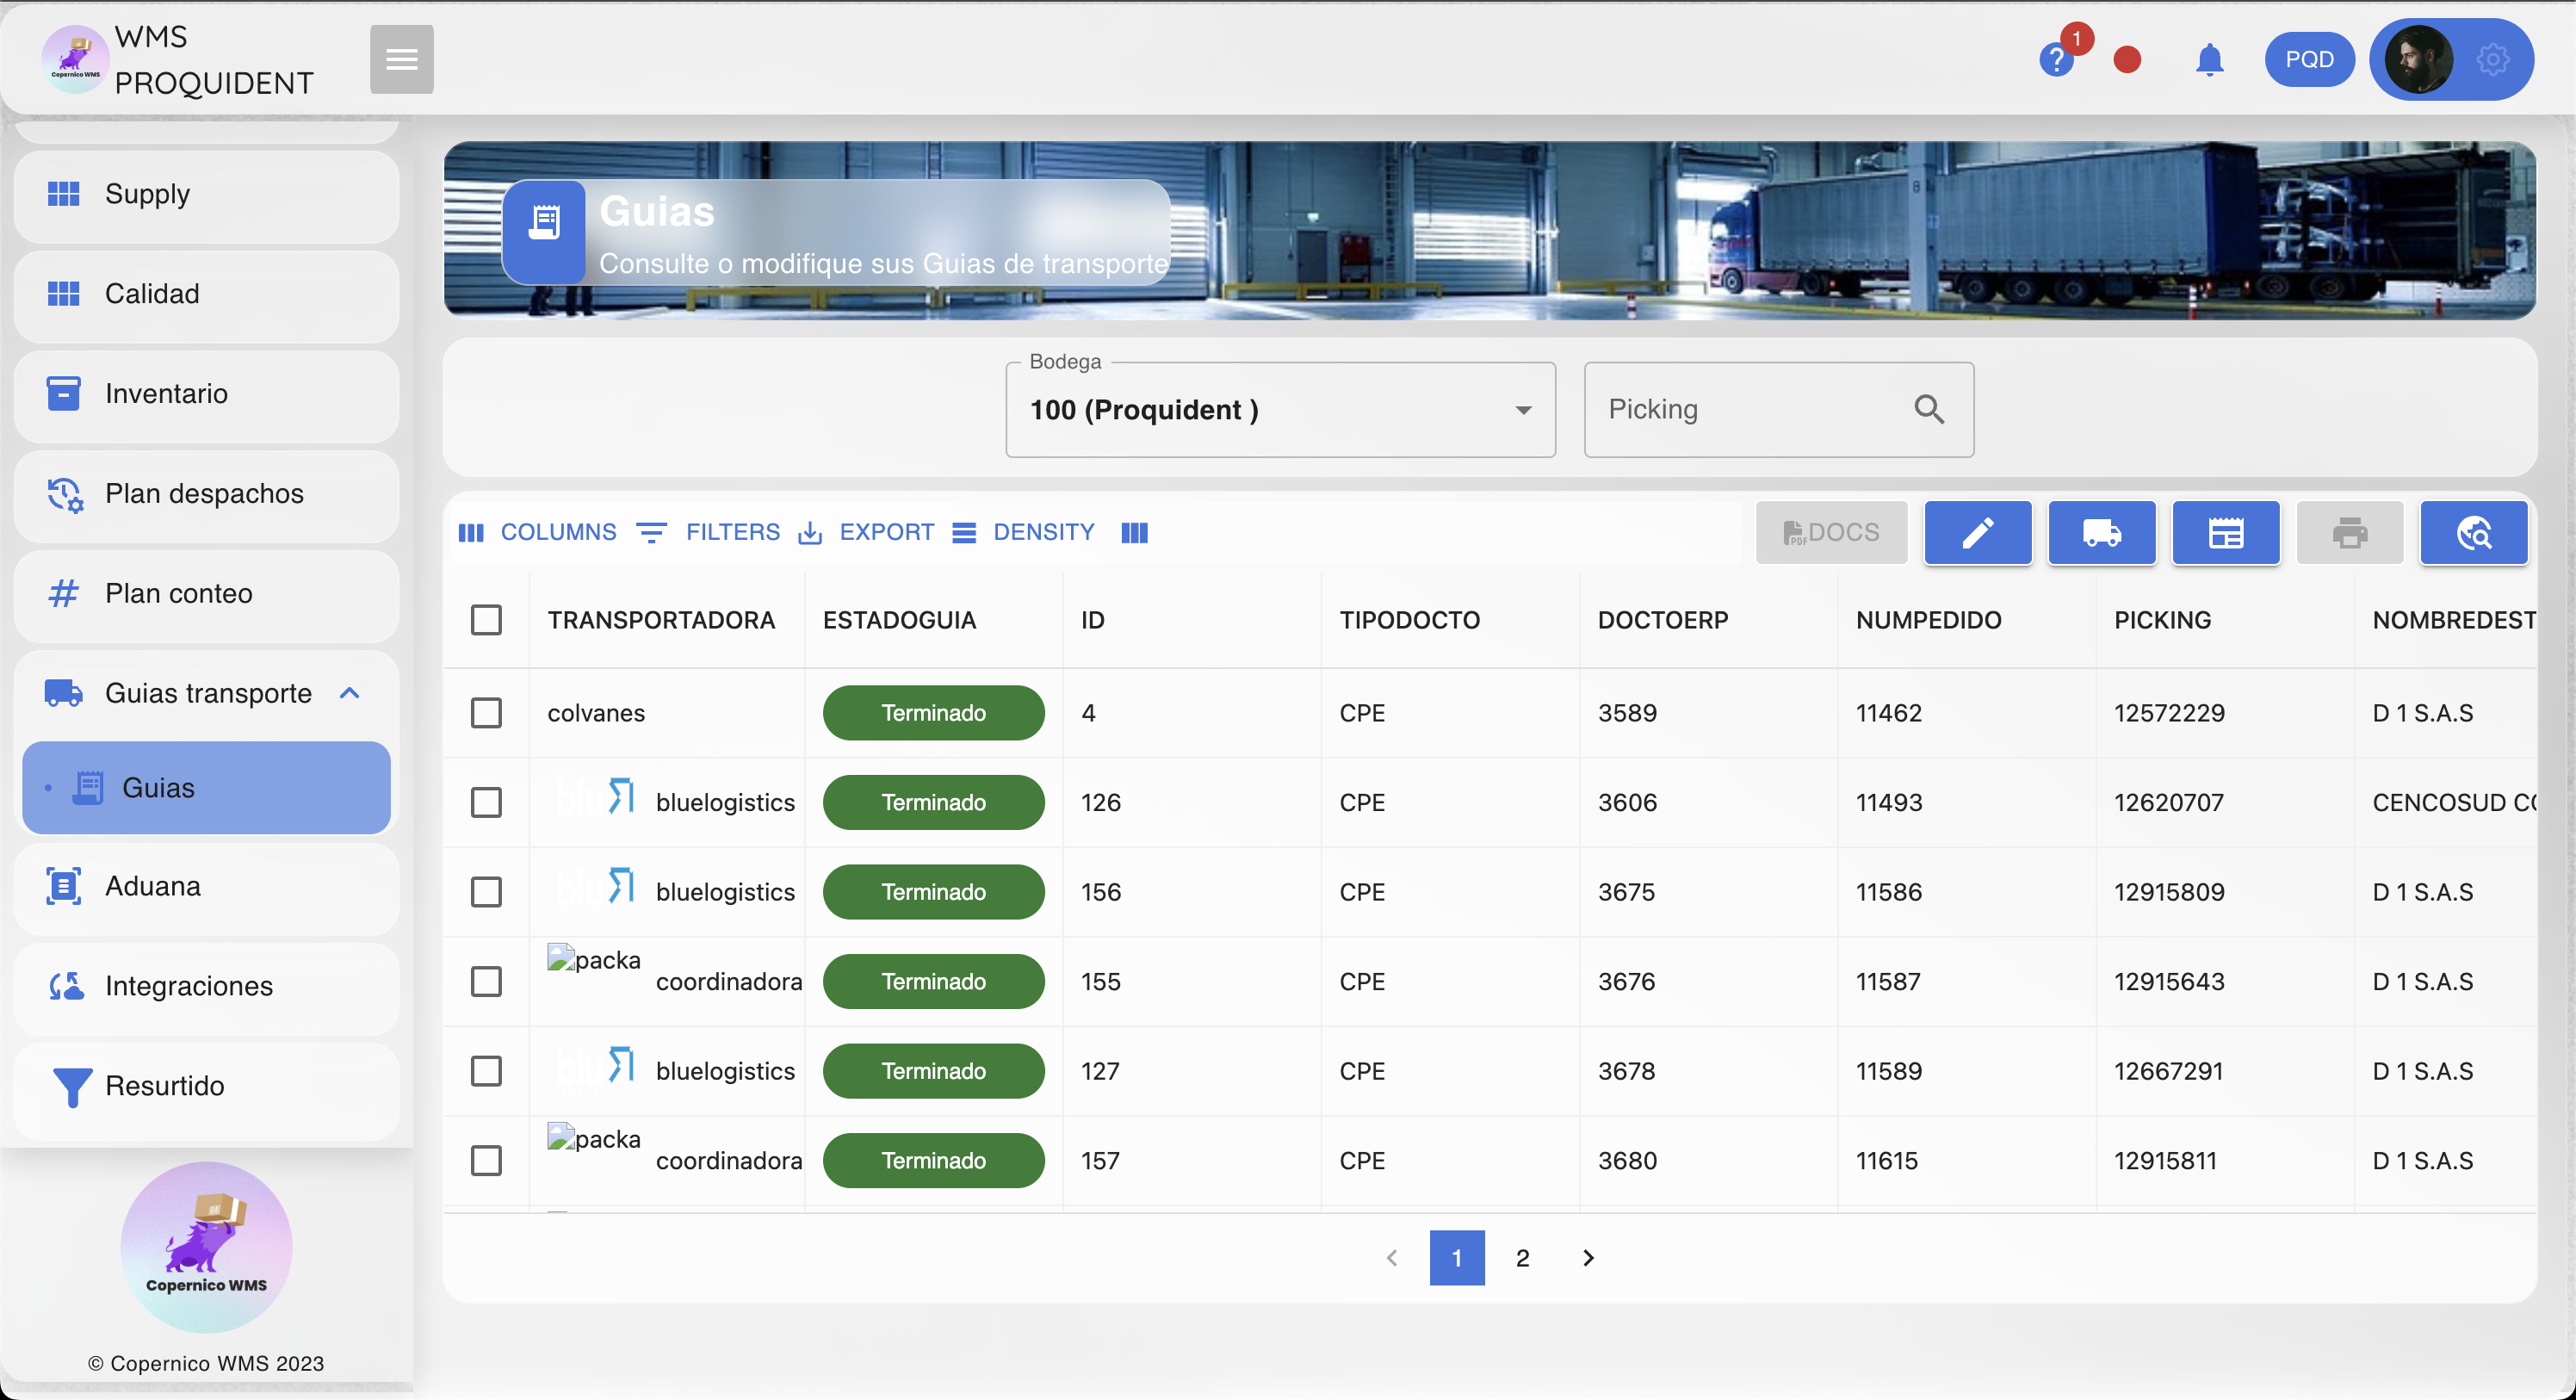
Task: Click the search magnifier in Picking field
Action: pyautogui.click(x=1929, y=409)
